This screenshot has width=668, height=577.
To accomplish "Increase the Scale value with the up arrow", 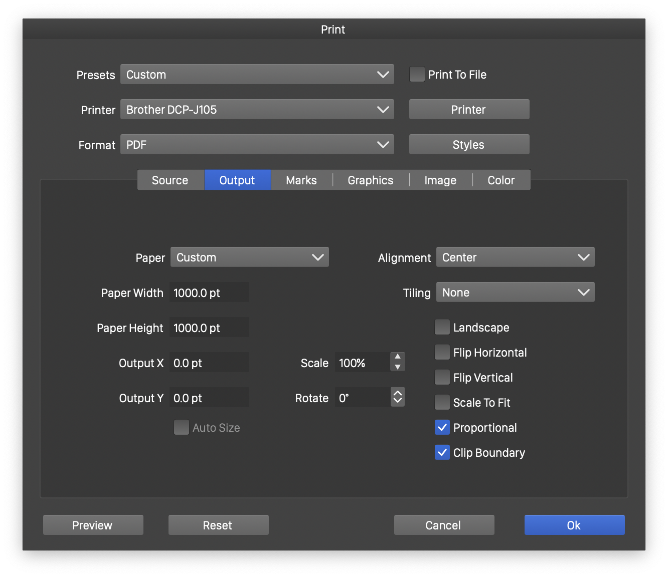I will pyautogui.click(x=398, y=357).
